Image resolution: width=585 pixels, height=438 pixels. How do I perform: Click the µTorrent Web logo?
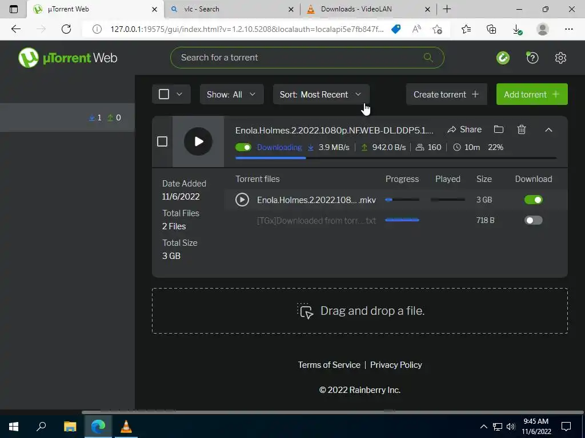tap(68, 58)
